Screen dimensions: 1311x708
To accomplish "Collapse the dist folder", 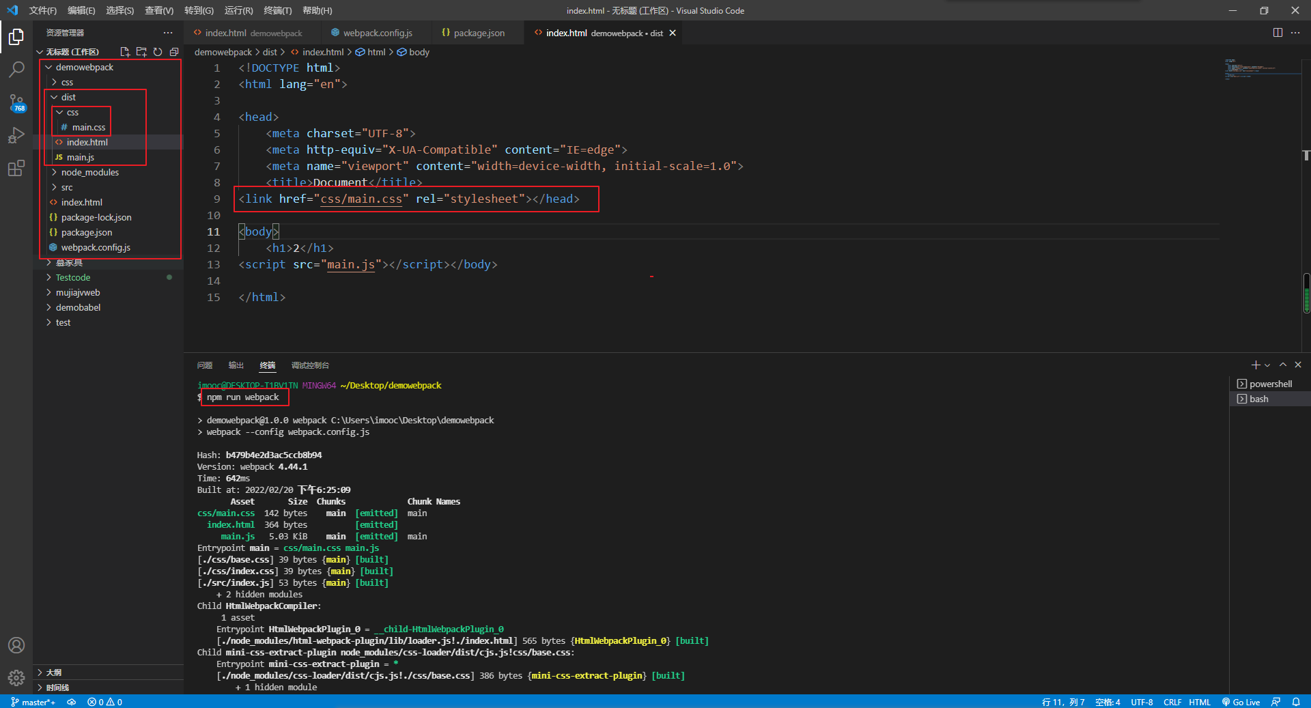I will click(68, 97).
